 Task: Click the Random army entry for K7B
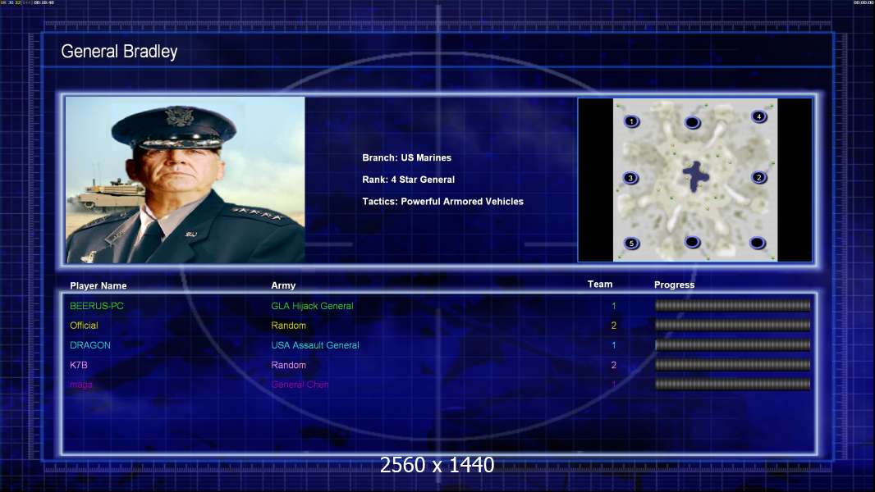click(288, 365)
